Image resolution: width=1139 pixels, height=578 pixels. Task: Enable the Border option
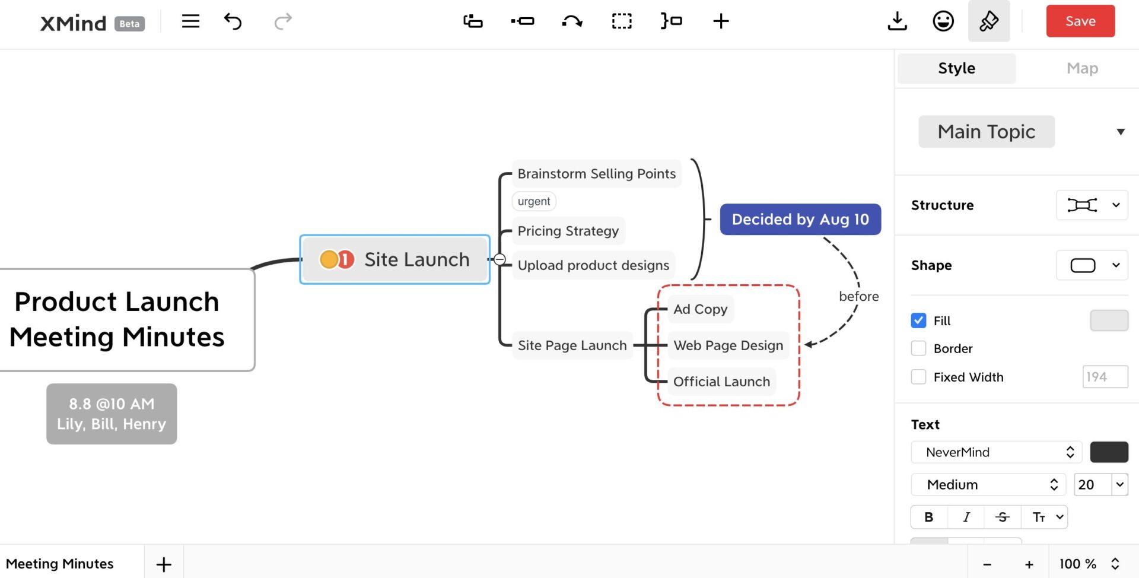tap(918, 348)
